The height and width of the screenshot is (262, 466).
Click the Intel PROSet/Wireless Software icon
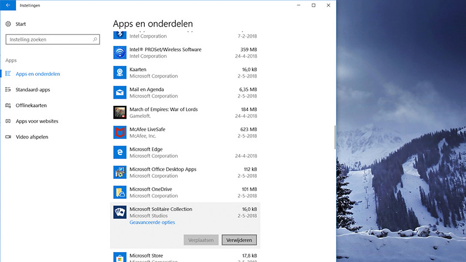120,53
